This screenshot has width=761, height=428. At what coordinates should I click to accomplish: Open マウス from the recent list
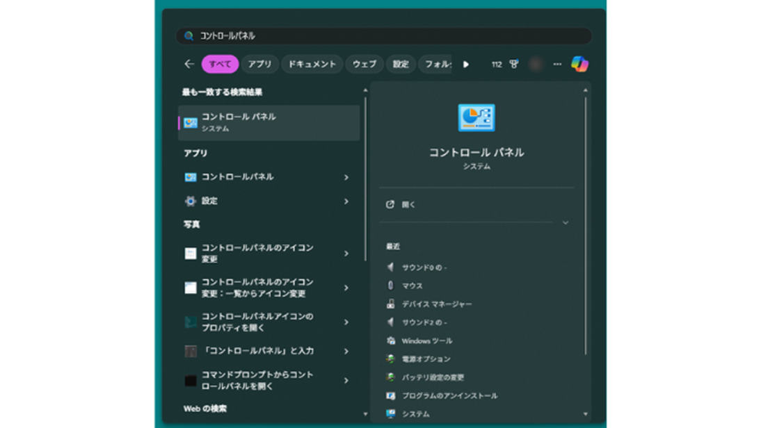[412, 286]
